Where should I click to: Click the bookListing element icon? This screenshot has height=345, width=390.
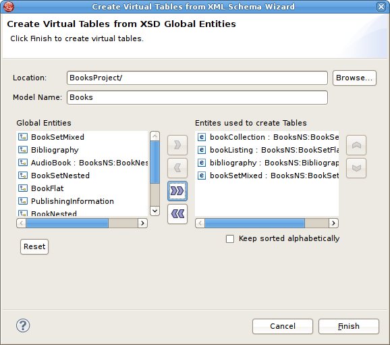[202, 150]
